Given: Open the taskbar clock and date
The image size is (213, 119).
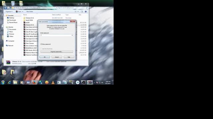Looking at the screenshot, I should (x=108, y=83).
